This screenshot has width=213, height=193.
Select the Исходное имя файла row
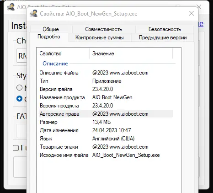coord(106,155)
